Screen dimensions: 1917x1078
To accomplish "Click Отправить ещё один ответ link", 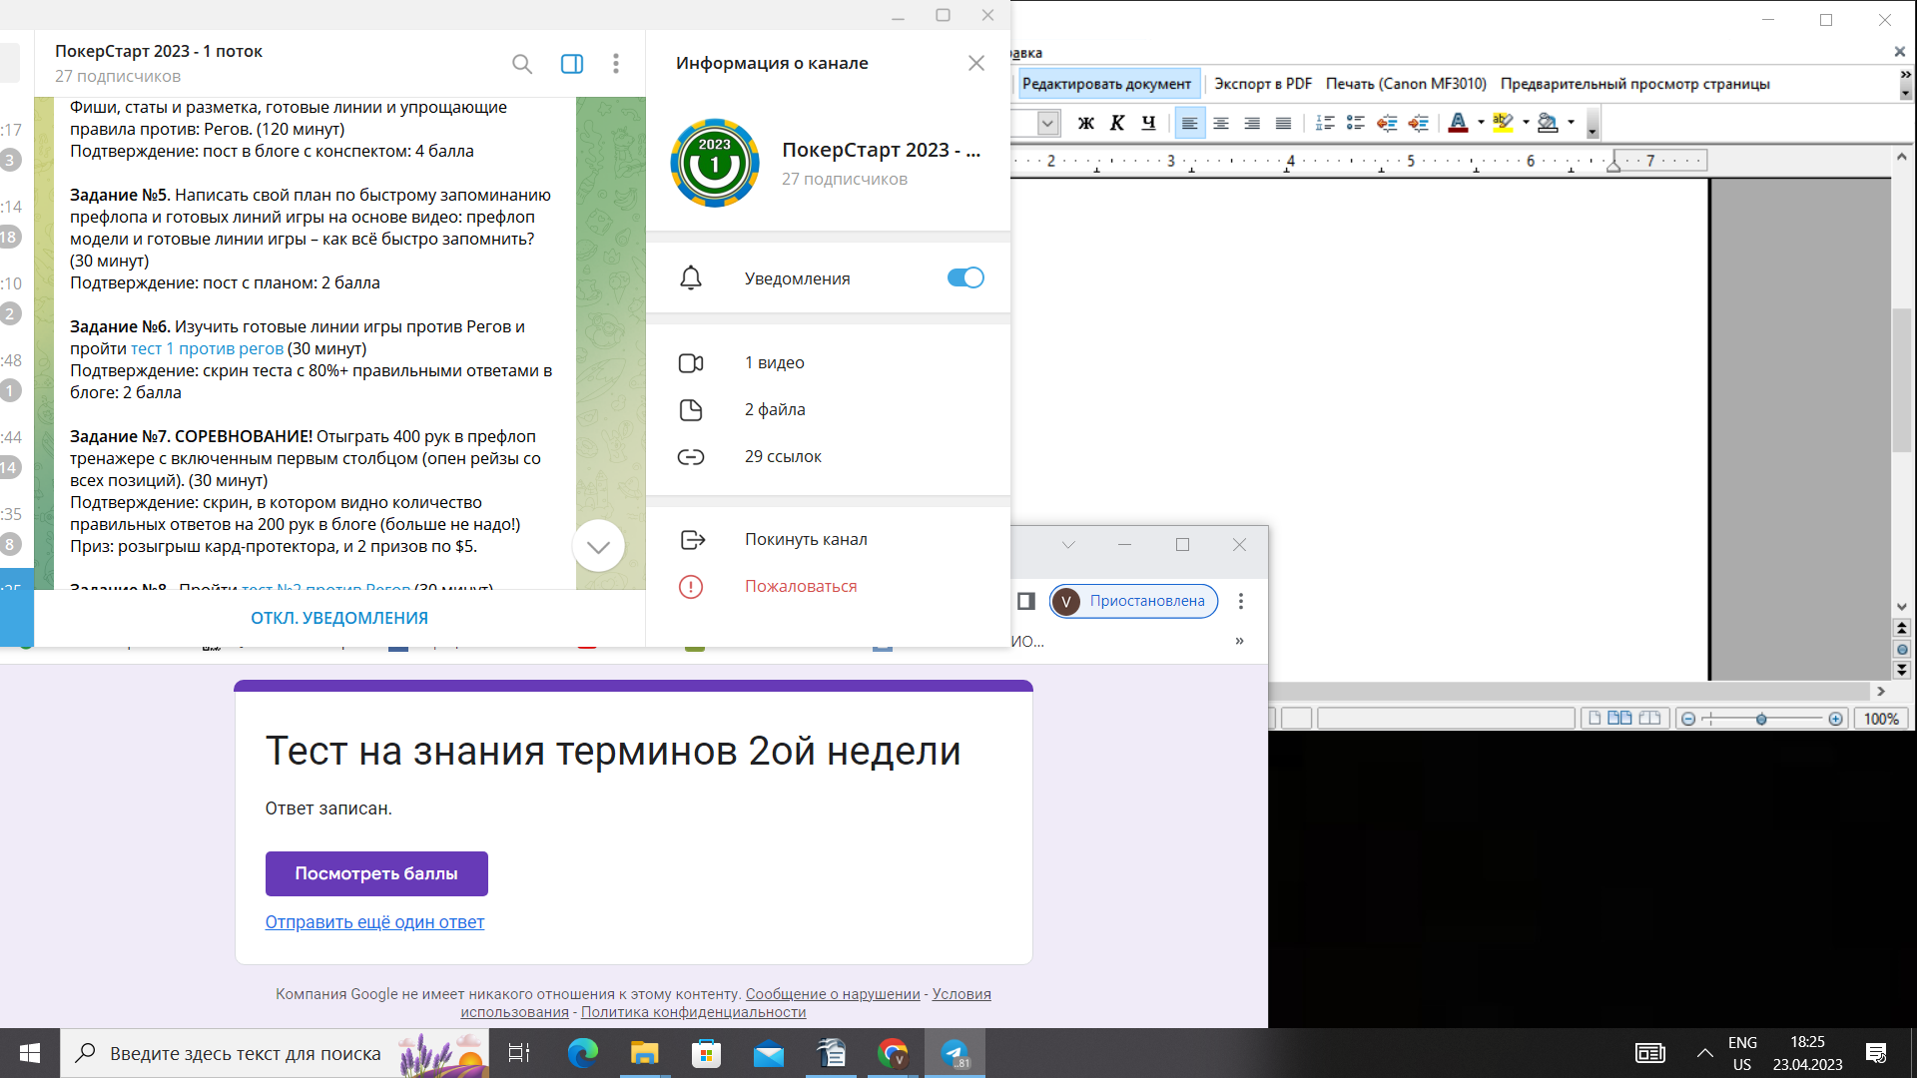I will click(374, 922).
